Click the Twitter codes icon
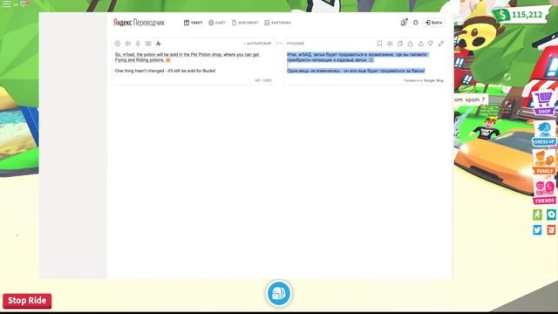 tap(537, 230)
